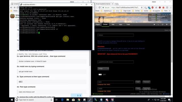Open the 3d files bookmark folder
The width and height of the screenshot is (182, 102).
(136, 11)
